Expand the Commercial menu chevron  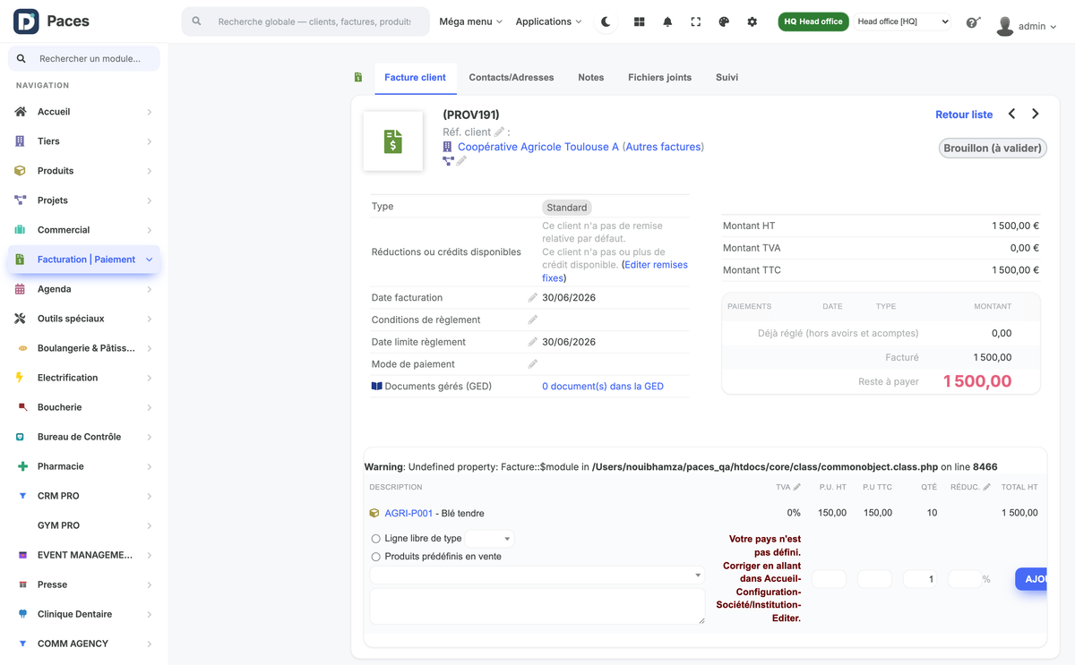(150, 230)
